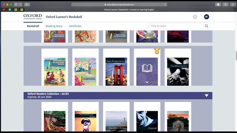Image resolution: width=237 pixels, height=133 pixels.
Task: Open the AC user profile avatar
Action: pyautogui.click(x=207, y=17)
